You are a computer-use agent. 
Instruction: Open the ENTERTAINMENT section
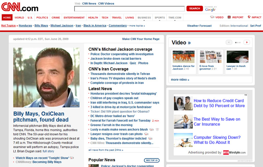(x=74, y=18)
